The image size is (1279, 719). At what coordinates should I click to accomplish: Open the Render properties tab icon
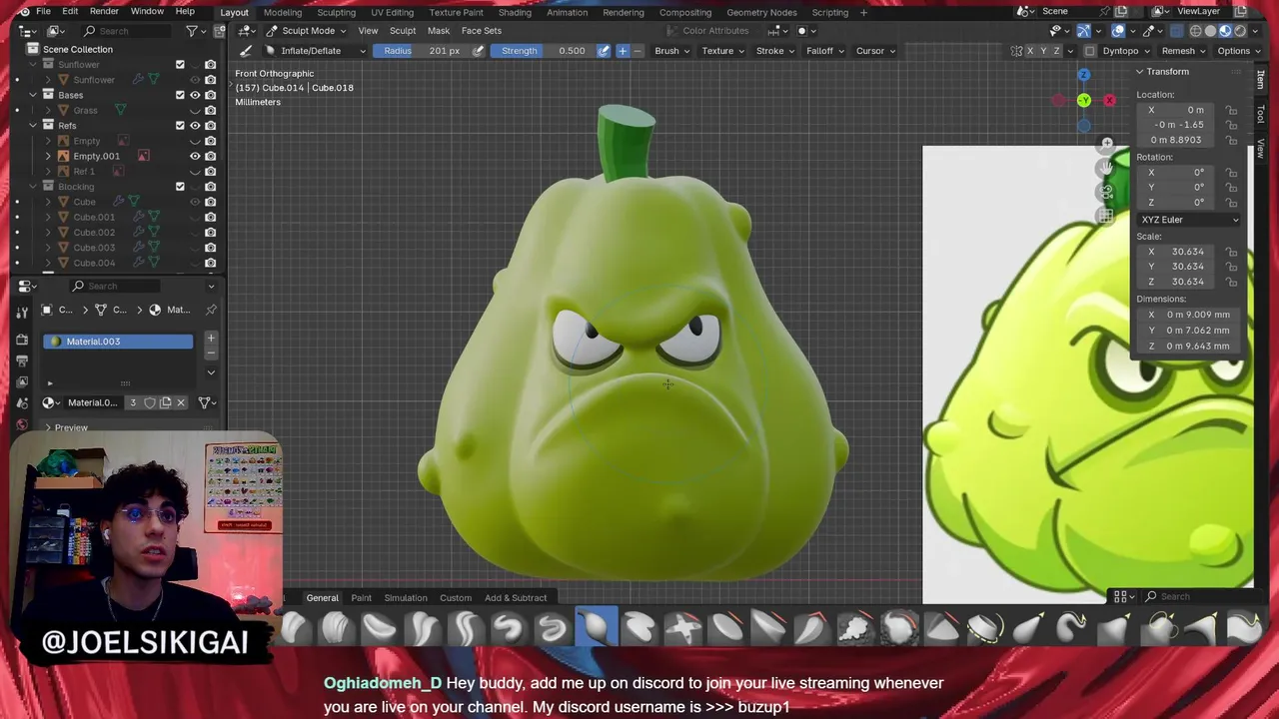pos(22,341)
